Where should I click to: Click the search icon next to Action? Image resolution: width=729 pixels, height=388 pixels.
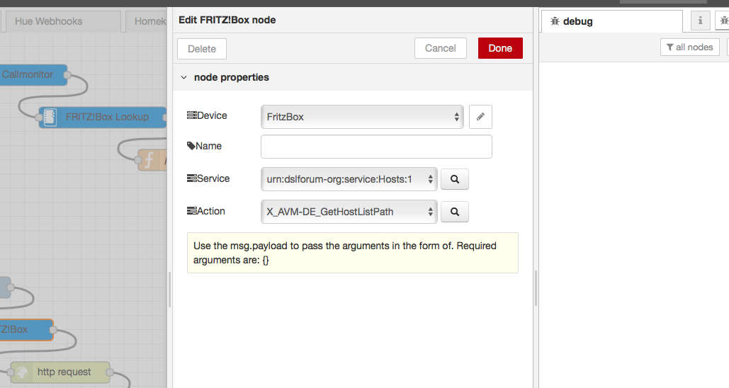coord(455,212)
